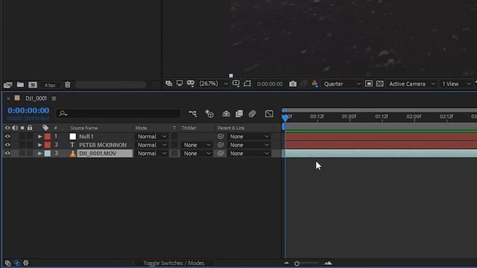Open the 1 View layout dropdown
The width and height of the screenshot is (477, 268).
[x=456, y=84]
